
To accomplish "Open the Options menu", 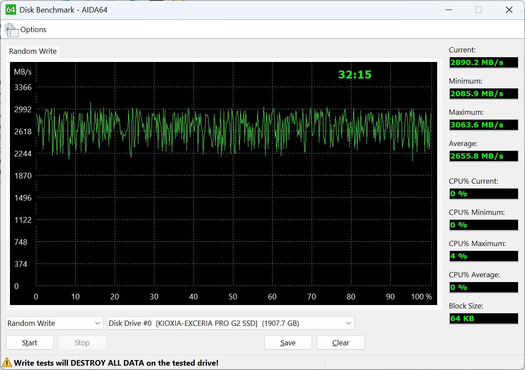I will pyautogui.click(x=33, y=29).
